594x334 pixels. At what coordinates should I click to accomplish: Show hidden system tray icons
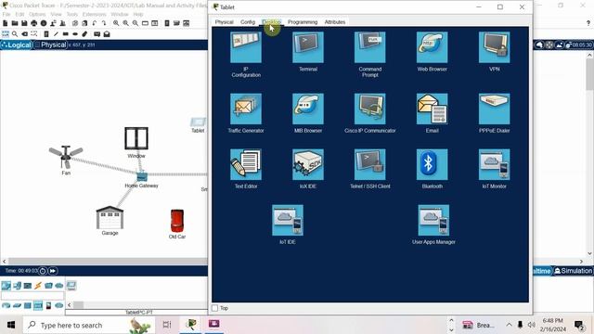pyautogui.click(x=509, y=325)
